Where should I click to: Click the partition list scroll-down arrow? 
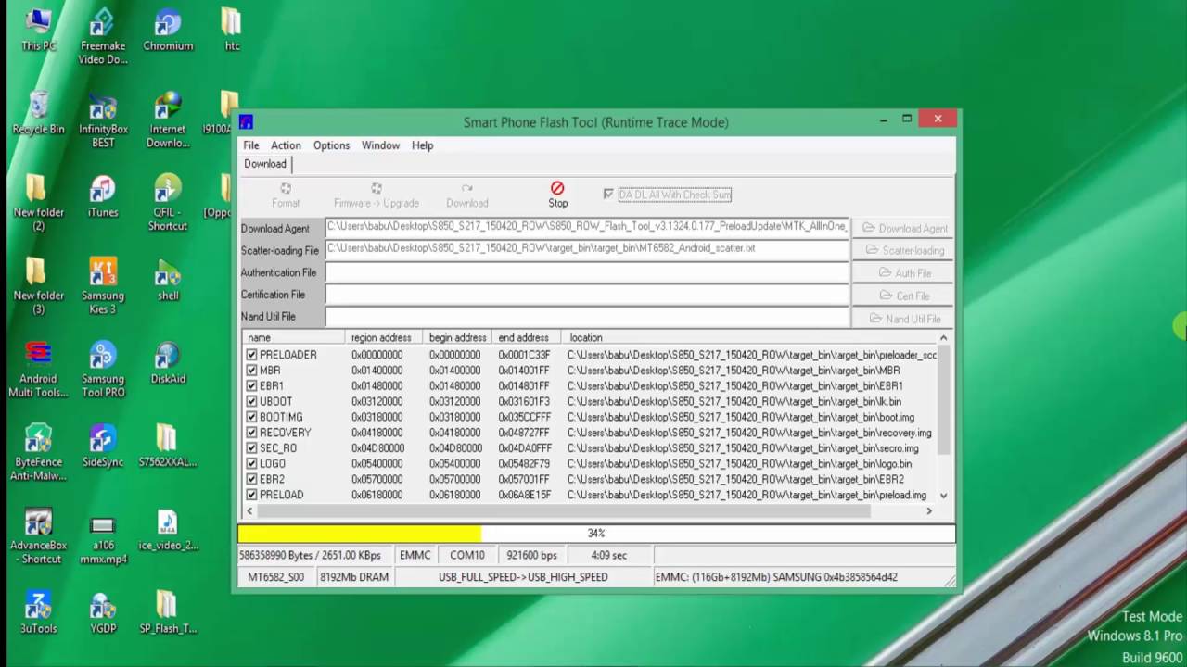pos(943,496)
